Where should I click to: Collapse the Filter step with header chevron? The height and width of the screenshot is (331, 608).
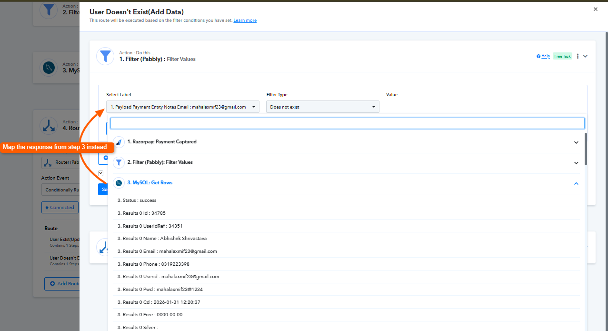click(x=586, y=56)
